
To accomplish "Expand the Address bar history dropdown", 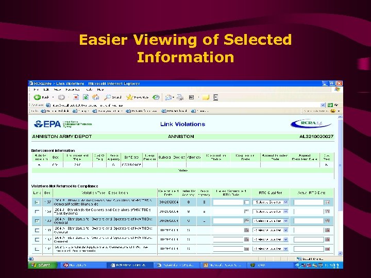I will point(323,105).
